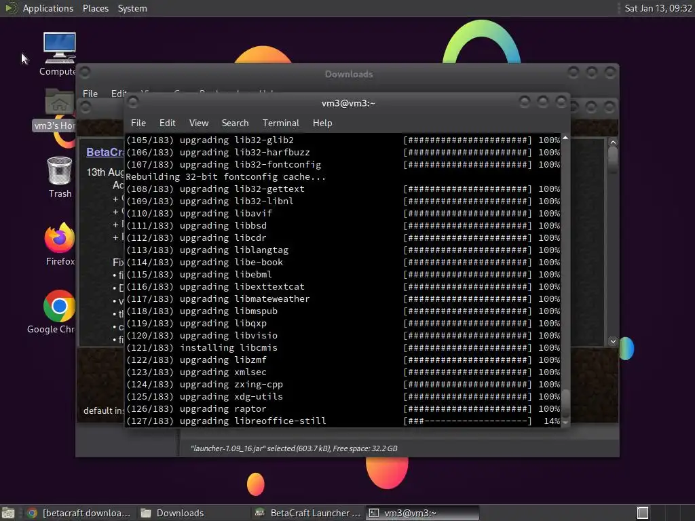Click the 'Rebuilding 32-bit fontconfig cache...' line
Screen dimensions: 695x521
[x=225, y=177]
